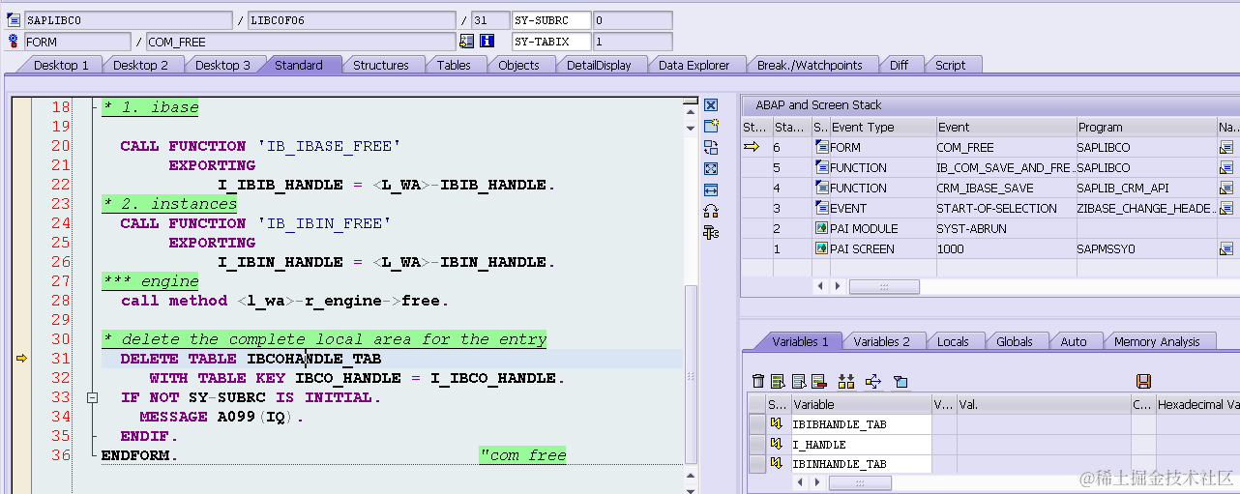Switch to the Globals tab
This screenshot has width=1240, height=494.
tap(1015, 341)
